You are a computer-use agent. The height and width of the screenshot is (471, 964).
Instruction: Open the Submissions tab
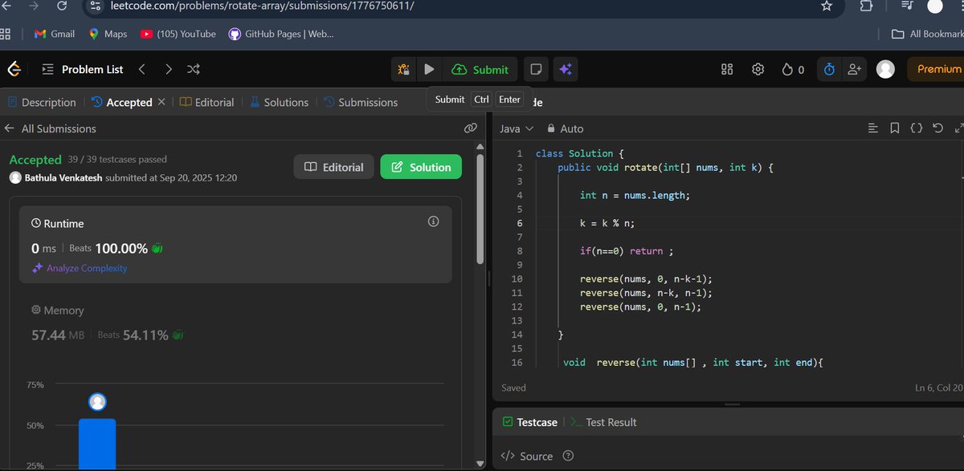[361, 102]
